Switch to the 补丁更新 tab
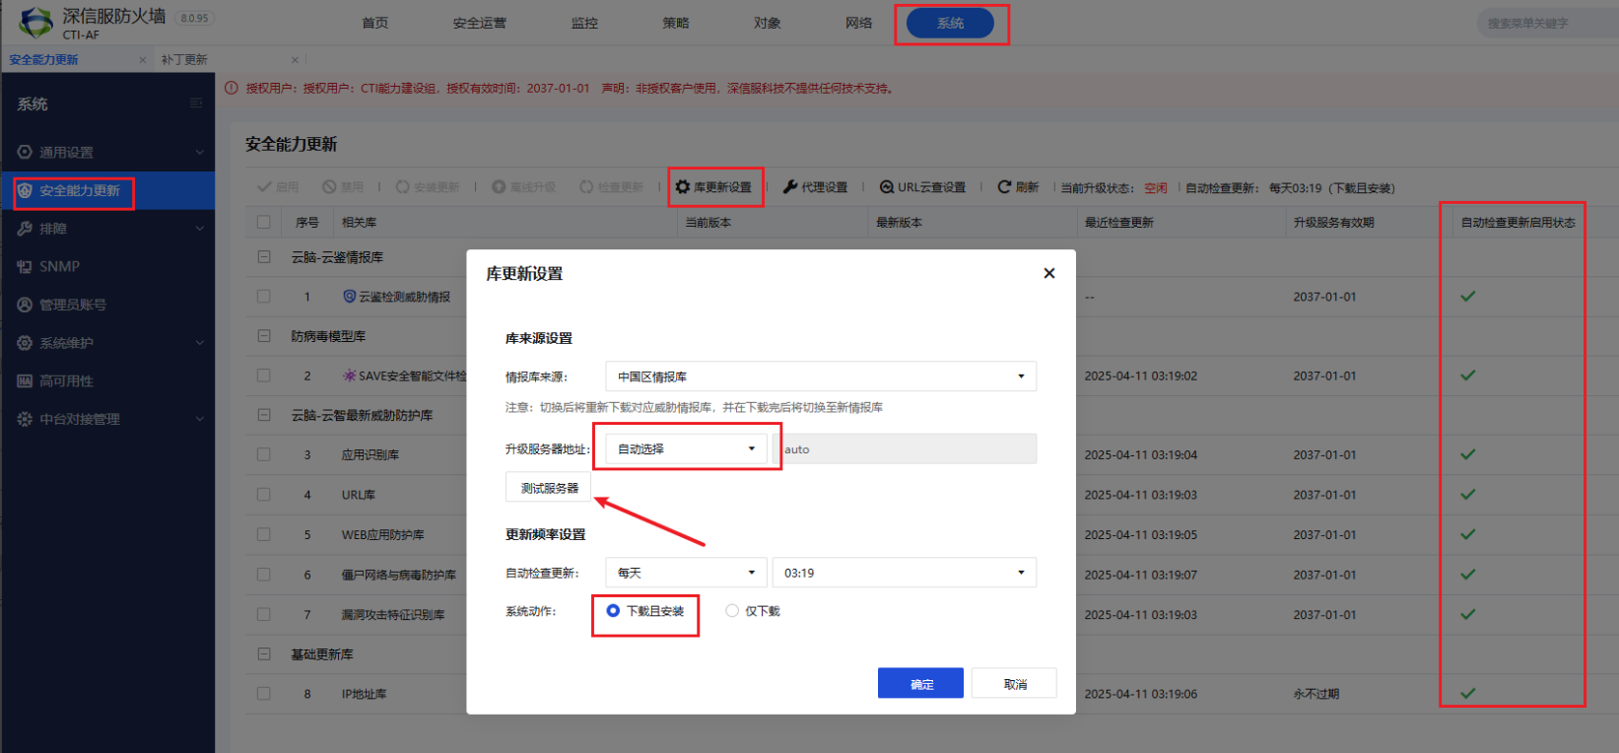1619x753 pixels. [x=185, y=60]
